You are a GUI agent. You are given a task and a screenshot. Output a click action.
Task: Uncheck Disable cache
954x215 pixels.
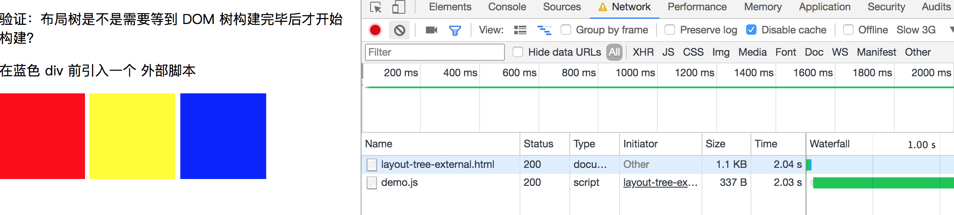(x=751, y=30)
